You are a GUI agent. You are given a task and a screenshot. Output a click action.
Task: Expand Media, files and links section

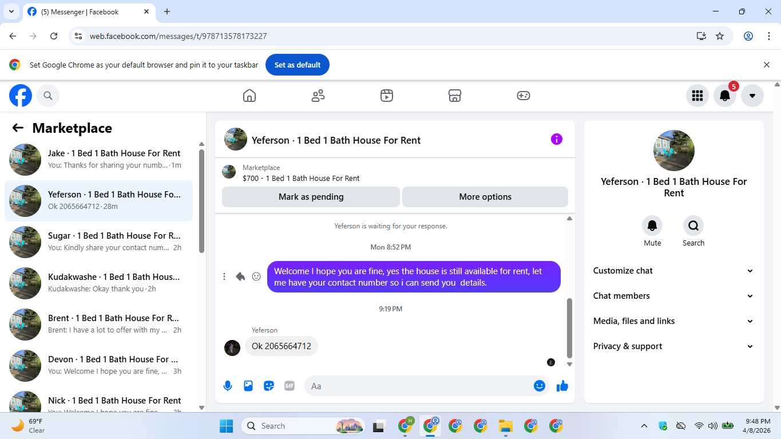coord(673,321)
